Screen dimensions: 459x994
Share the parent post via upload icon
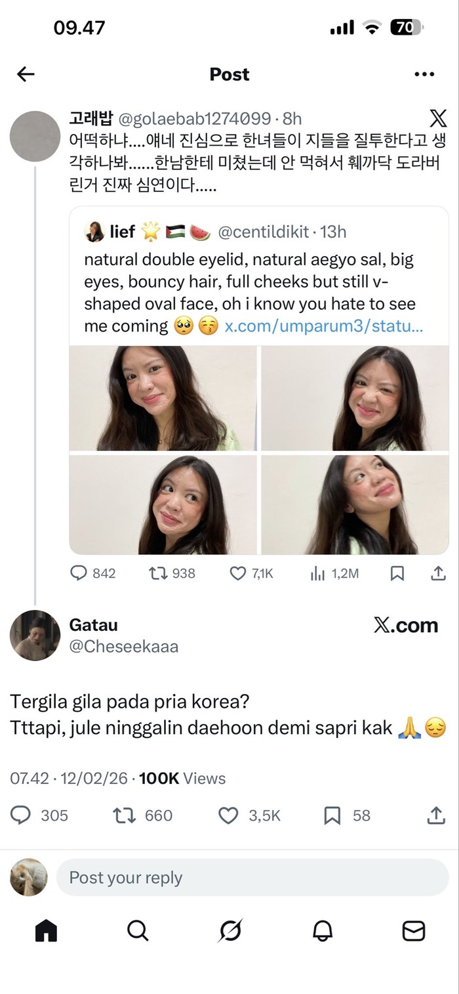coord(437,573)
